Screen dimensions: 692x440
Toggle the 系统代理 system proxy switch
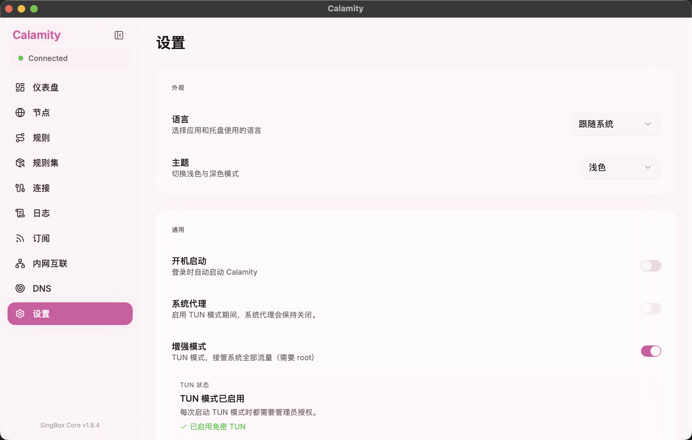pos(651,308)
